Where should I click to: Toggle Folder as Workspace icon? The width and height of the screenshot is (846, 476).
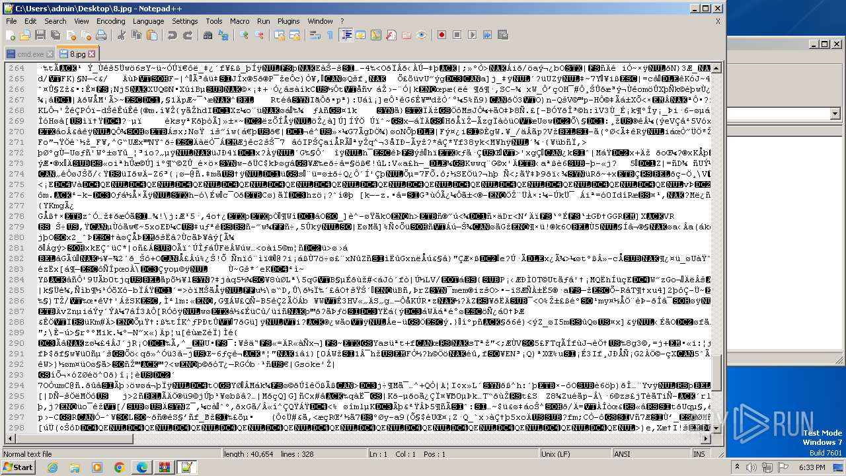pyautogui.click(x=406, y=35)
